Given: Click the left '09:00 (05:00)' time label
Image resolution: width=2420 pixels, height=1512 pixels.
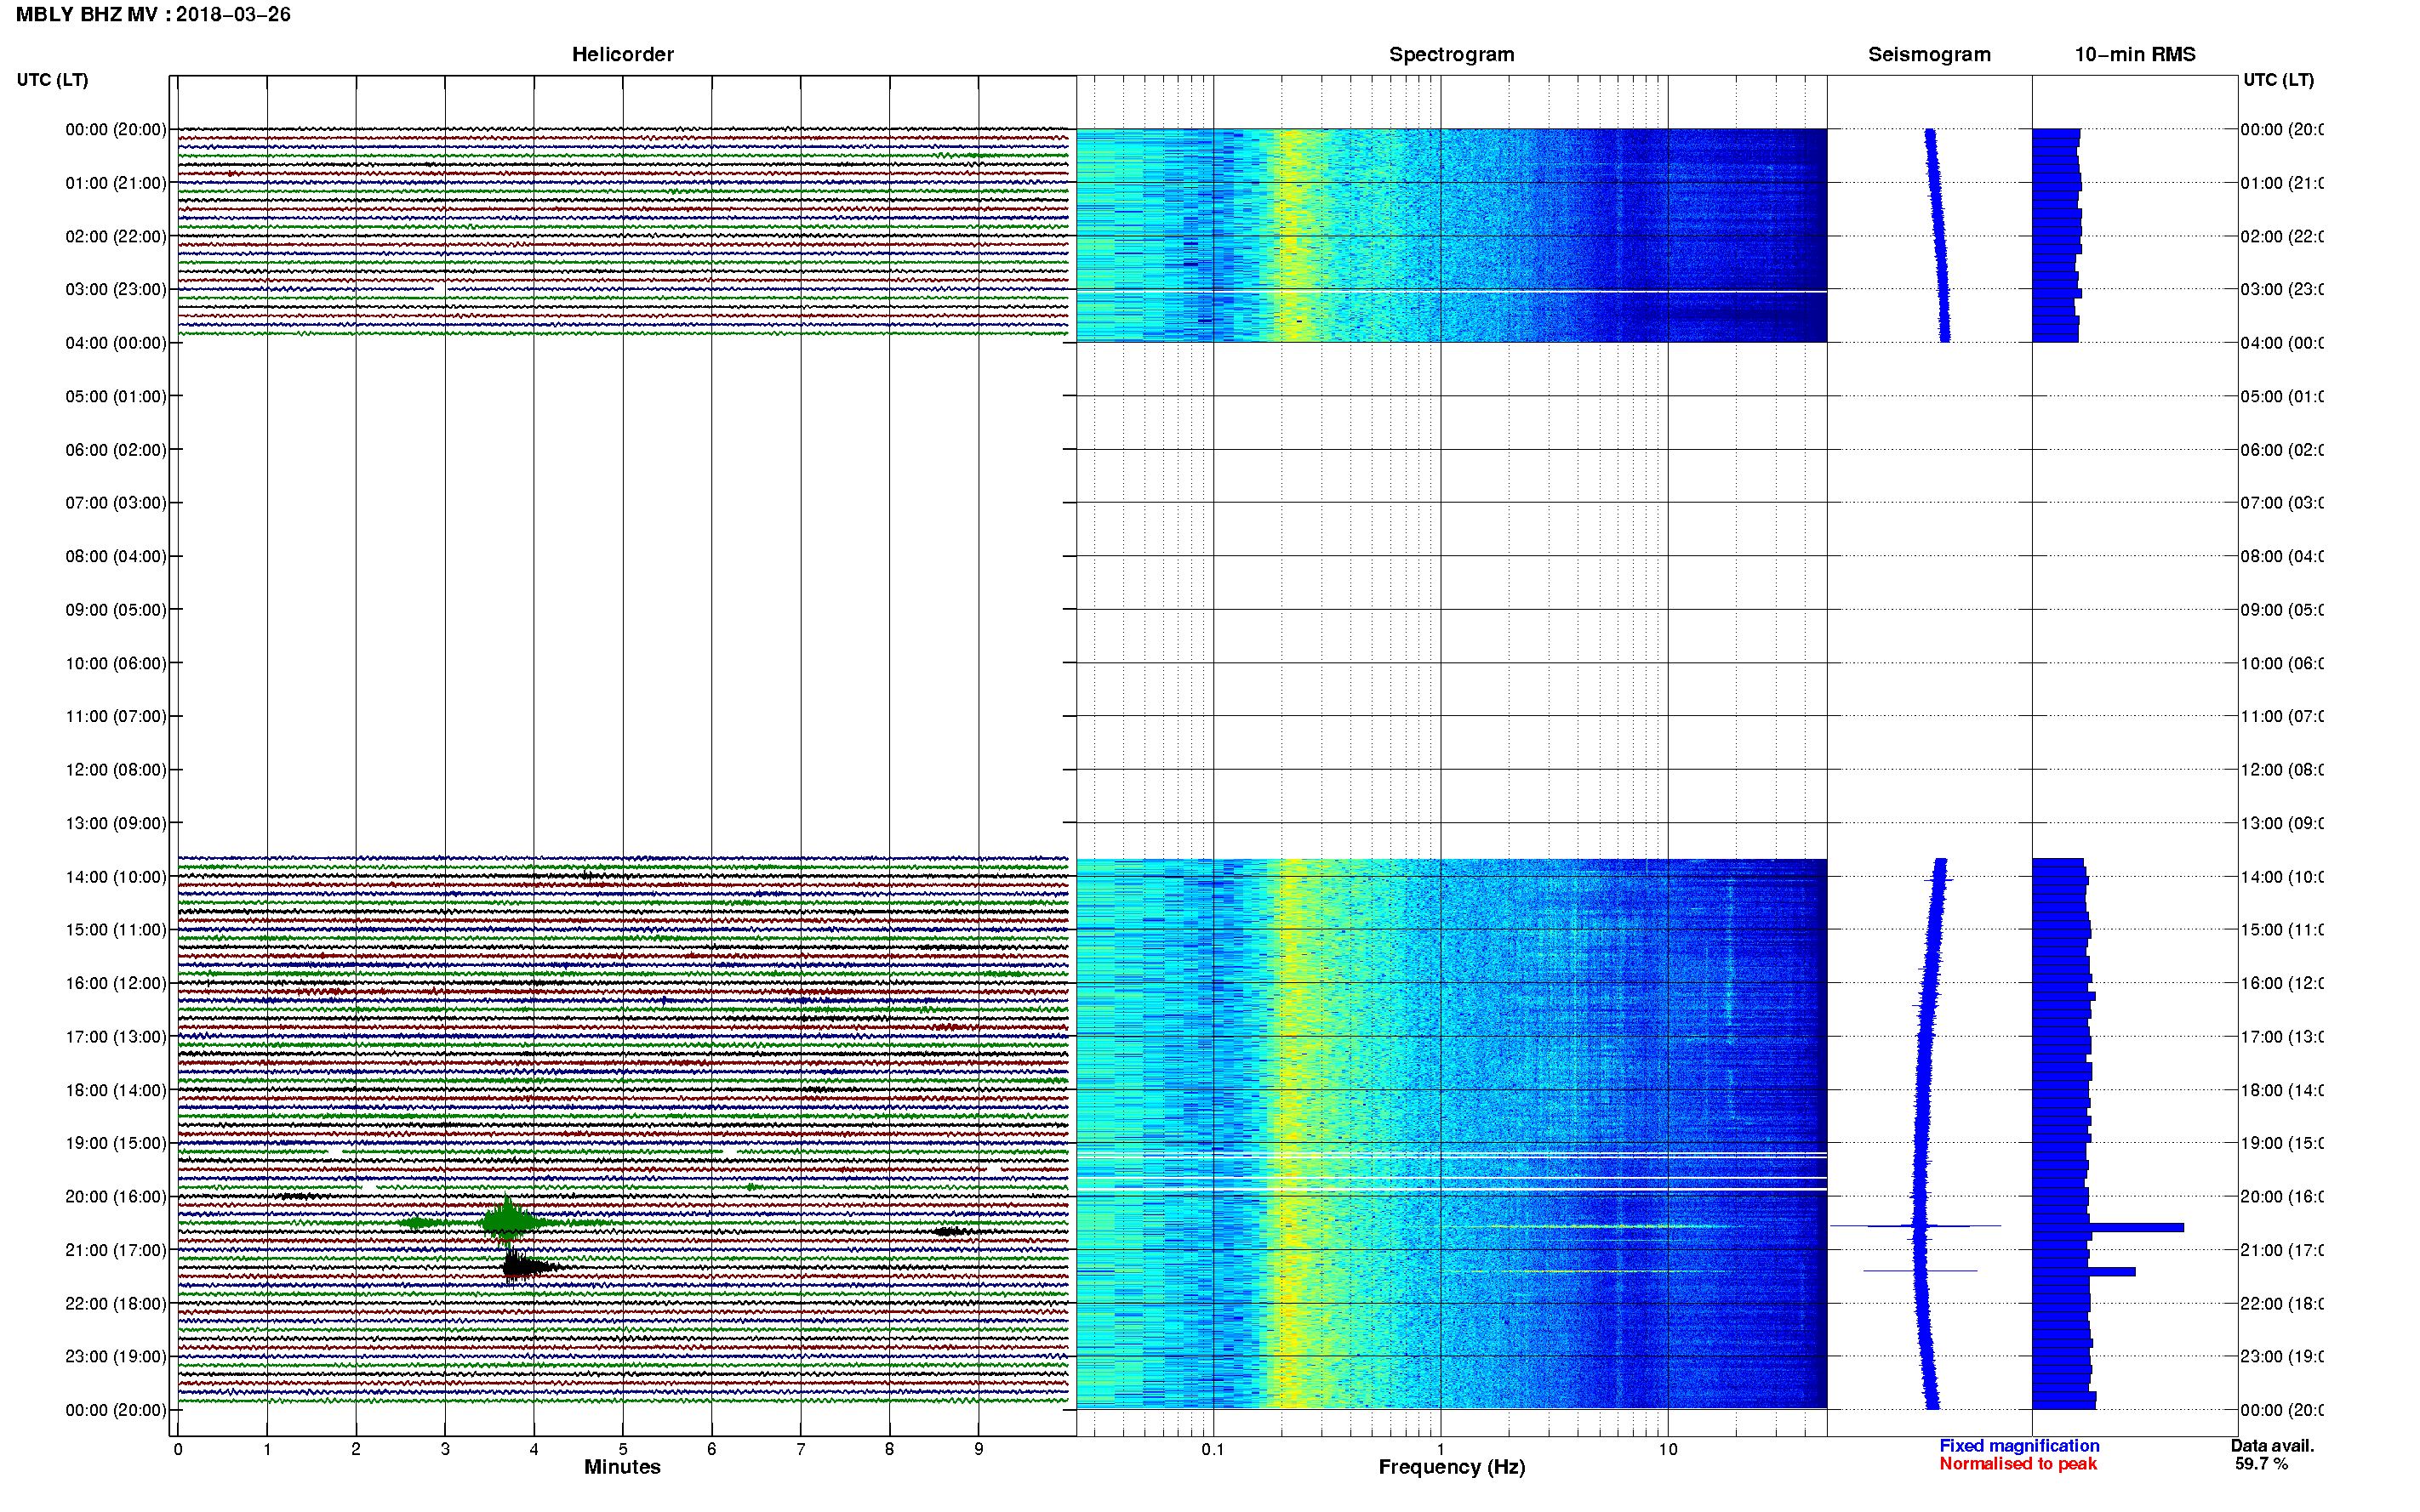Looking at the screenshot, I should (116, 610).
